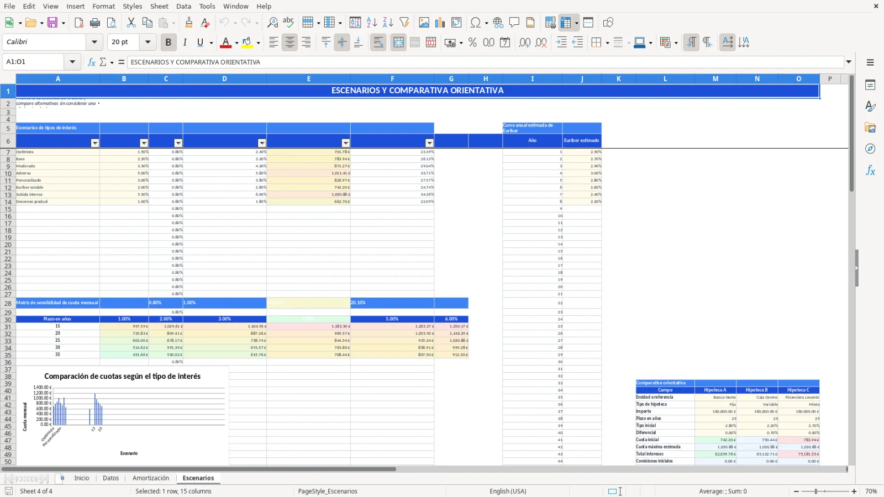
Task: Click the AutoFilter funnel icon
Action: coord(404,23)
